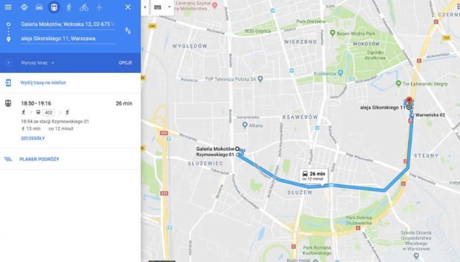Close the directions panel
460x262 pixels.
[128, 7]
